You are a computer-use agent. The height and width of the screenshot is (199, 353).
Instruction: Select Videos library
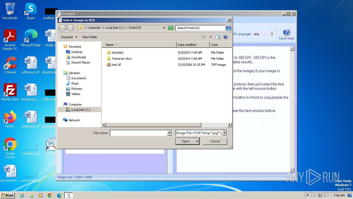pos(76,94)
